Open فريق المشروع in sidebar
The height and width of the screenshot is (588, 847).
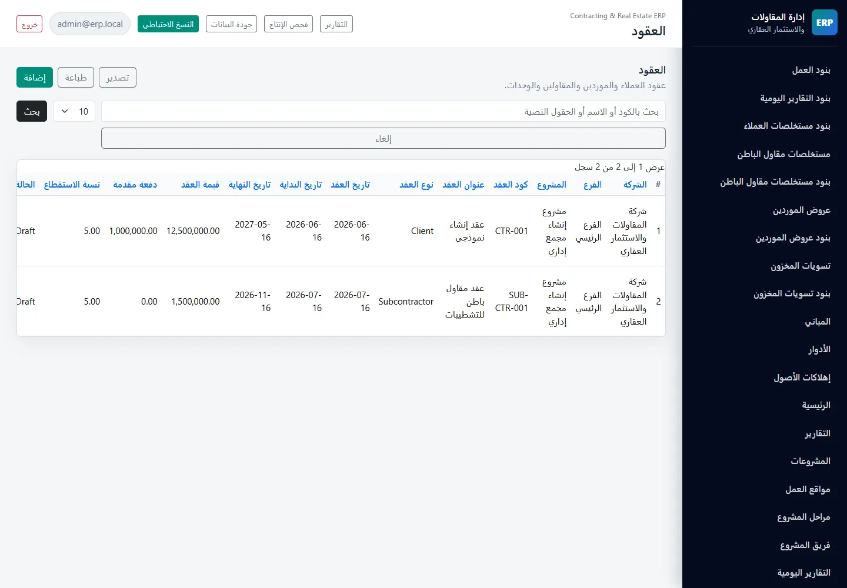coord(805,545)
